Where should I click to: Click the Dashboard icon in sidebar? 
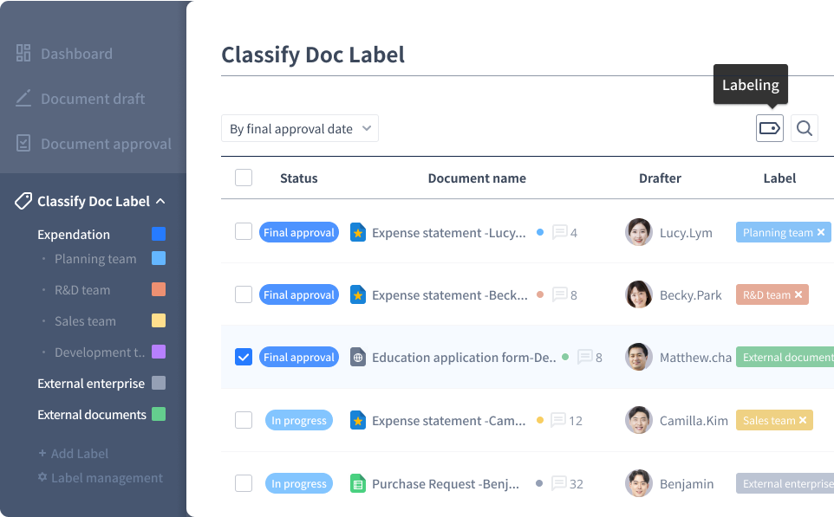pyautogui.click(x=23, y=54)
